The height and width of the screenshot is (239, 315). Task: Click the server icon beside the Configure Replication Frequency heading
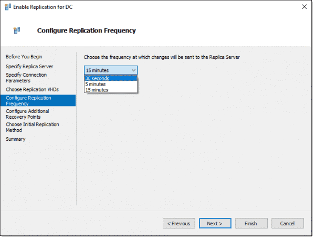17,30
